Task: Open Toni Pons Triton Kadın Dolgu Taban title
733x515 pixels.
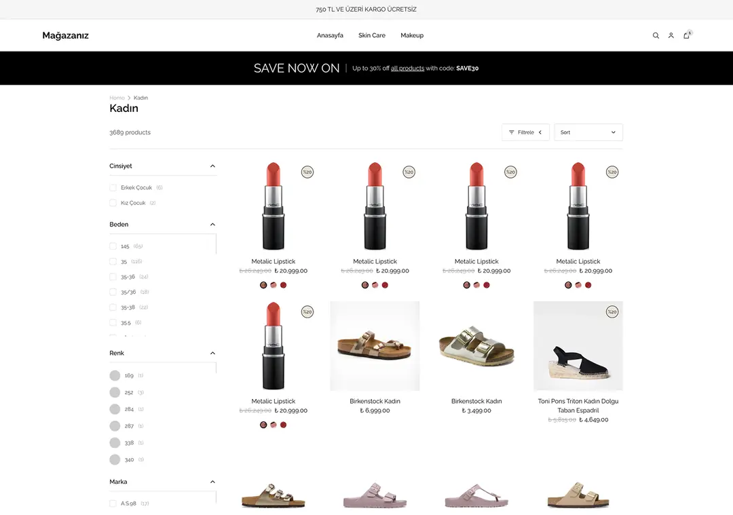Action: coord(578,406)
